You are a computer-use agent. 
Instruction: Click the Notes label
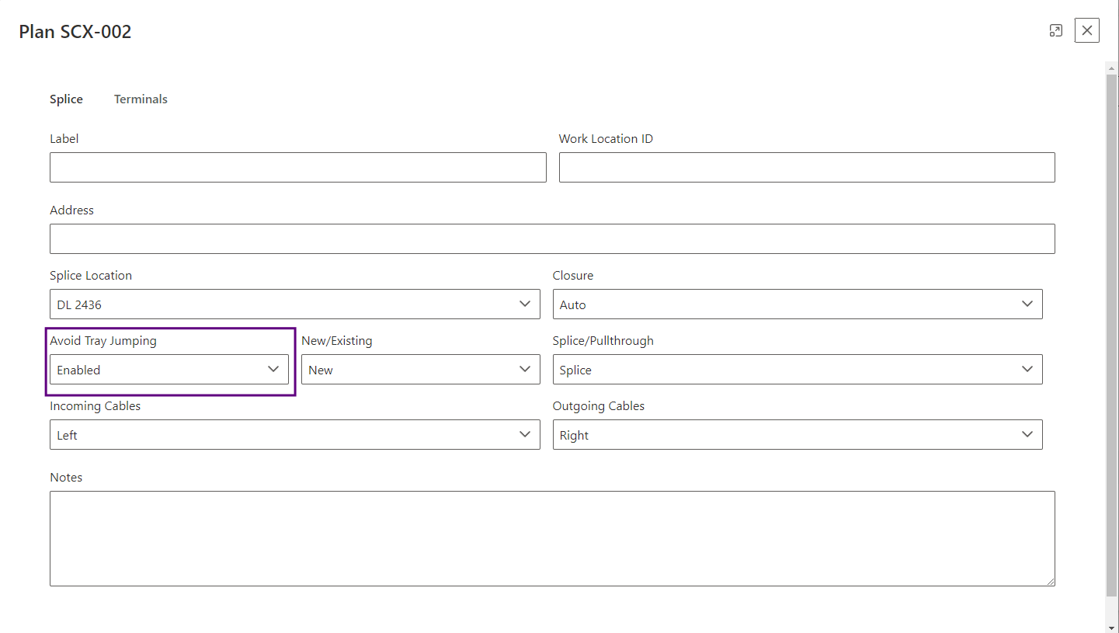pyautogui.click(x=66, y=478)
